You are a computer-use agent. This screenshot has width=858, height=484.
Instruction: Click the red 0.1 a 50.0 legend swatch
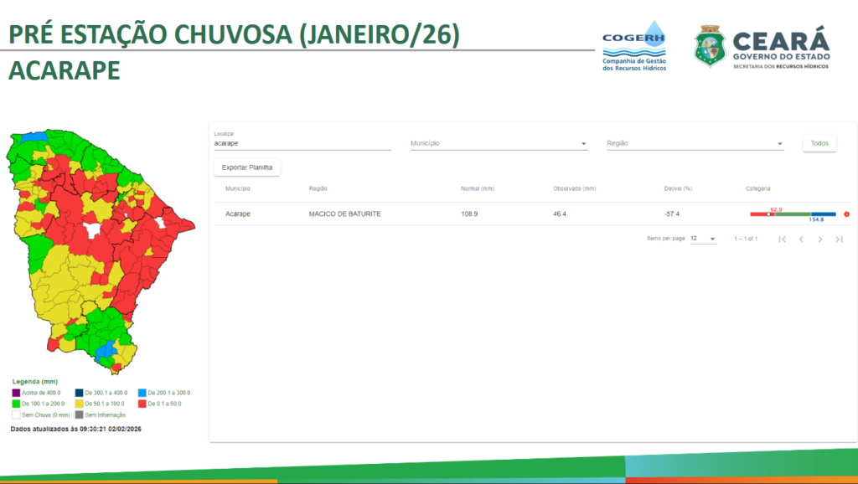pyautogui.click(x=142, y=404)
